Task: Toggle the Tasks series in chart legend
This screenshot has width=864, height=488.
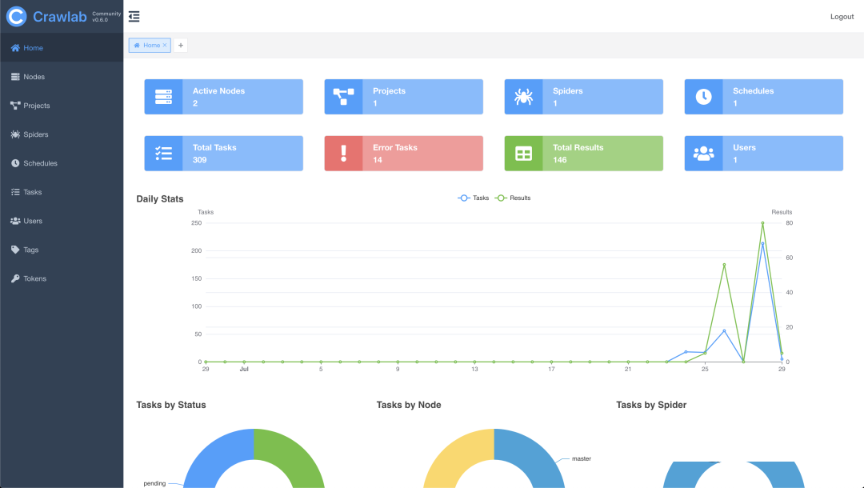Action: pyautogui.click(x=474, y=198)
